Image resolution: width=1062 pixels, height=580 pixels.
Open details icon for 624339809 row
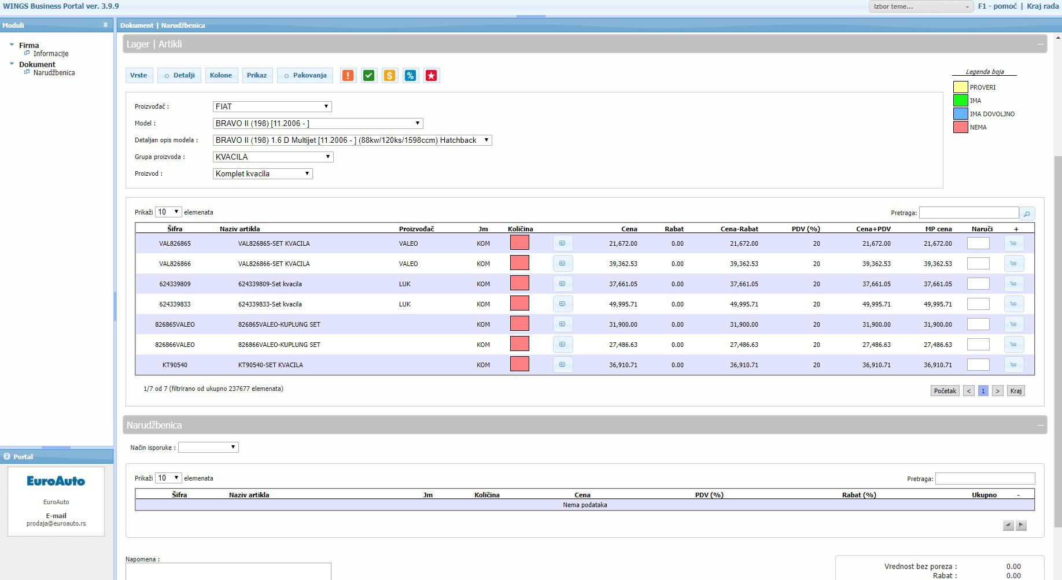coord(563,284)
